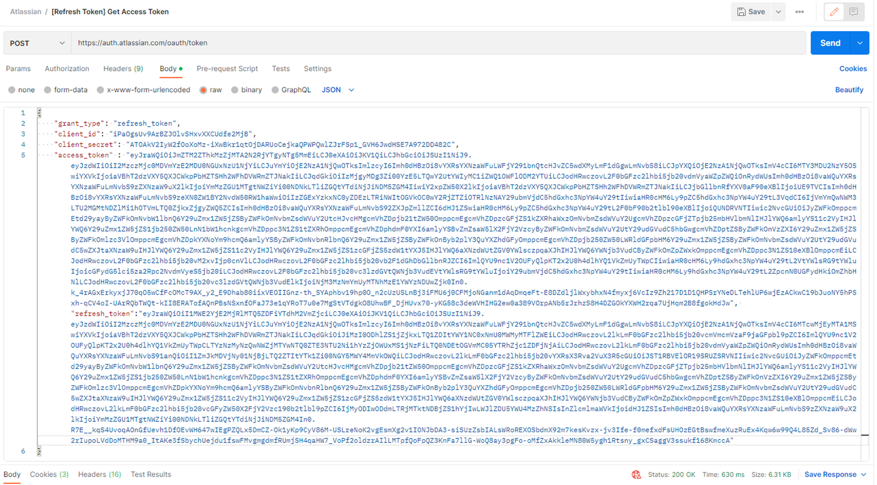Click the floppy disk Save button
The width and height of the screenshot is (877, 485).
click(x=751, y=12)
